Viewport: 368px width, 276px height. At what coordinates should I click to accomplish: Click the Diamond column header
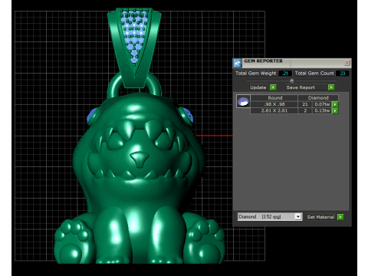[318, 98]
